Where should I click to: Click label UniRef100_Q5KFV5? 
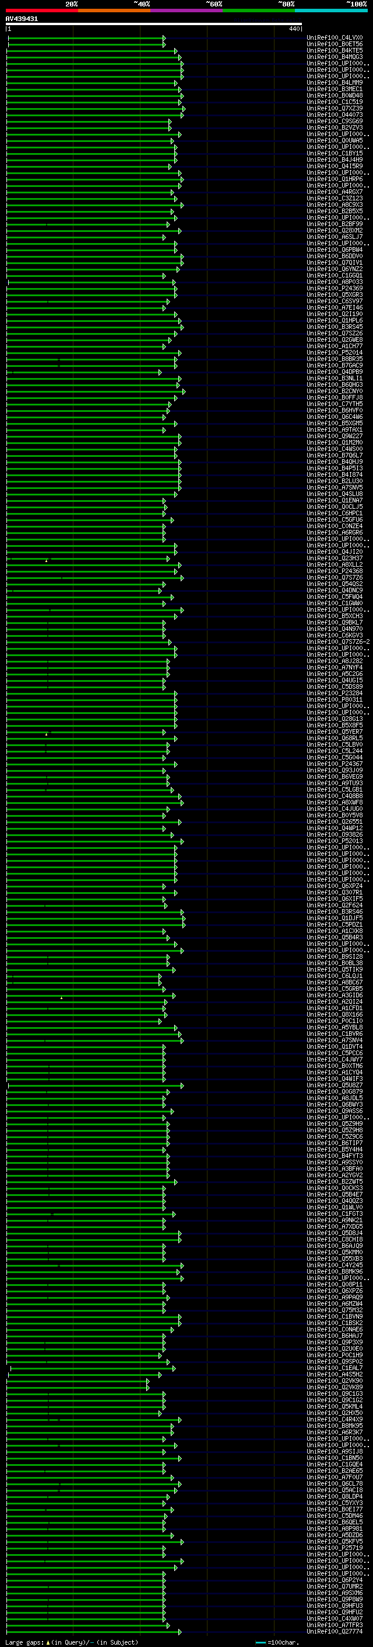pyautogui.click(x=335, y=1541)
